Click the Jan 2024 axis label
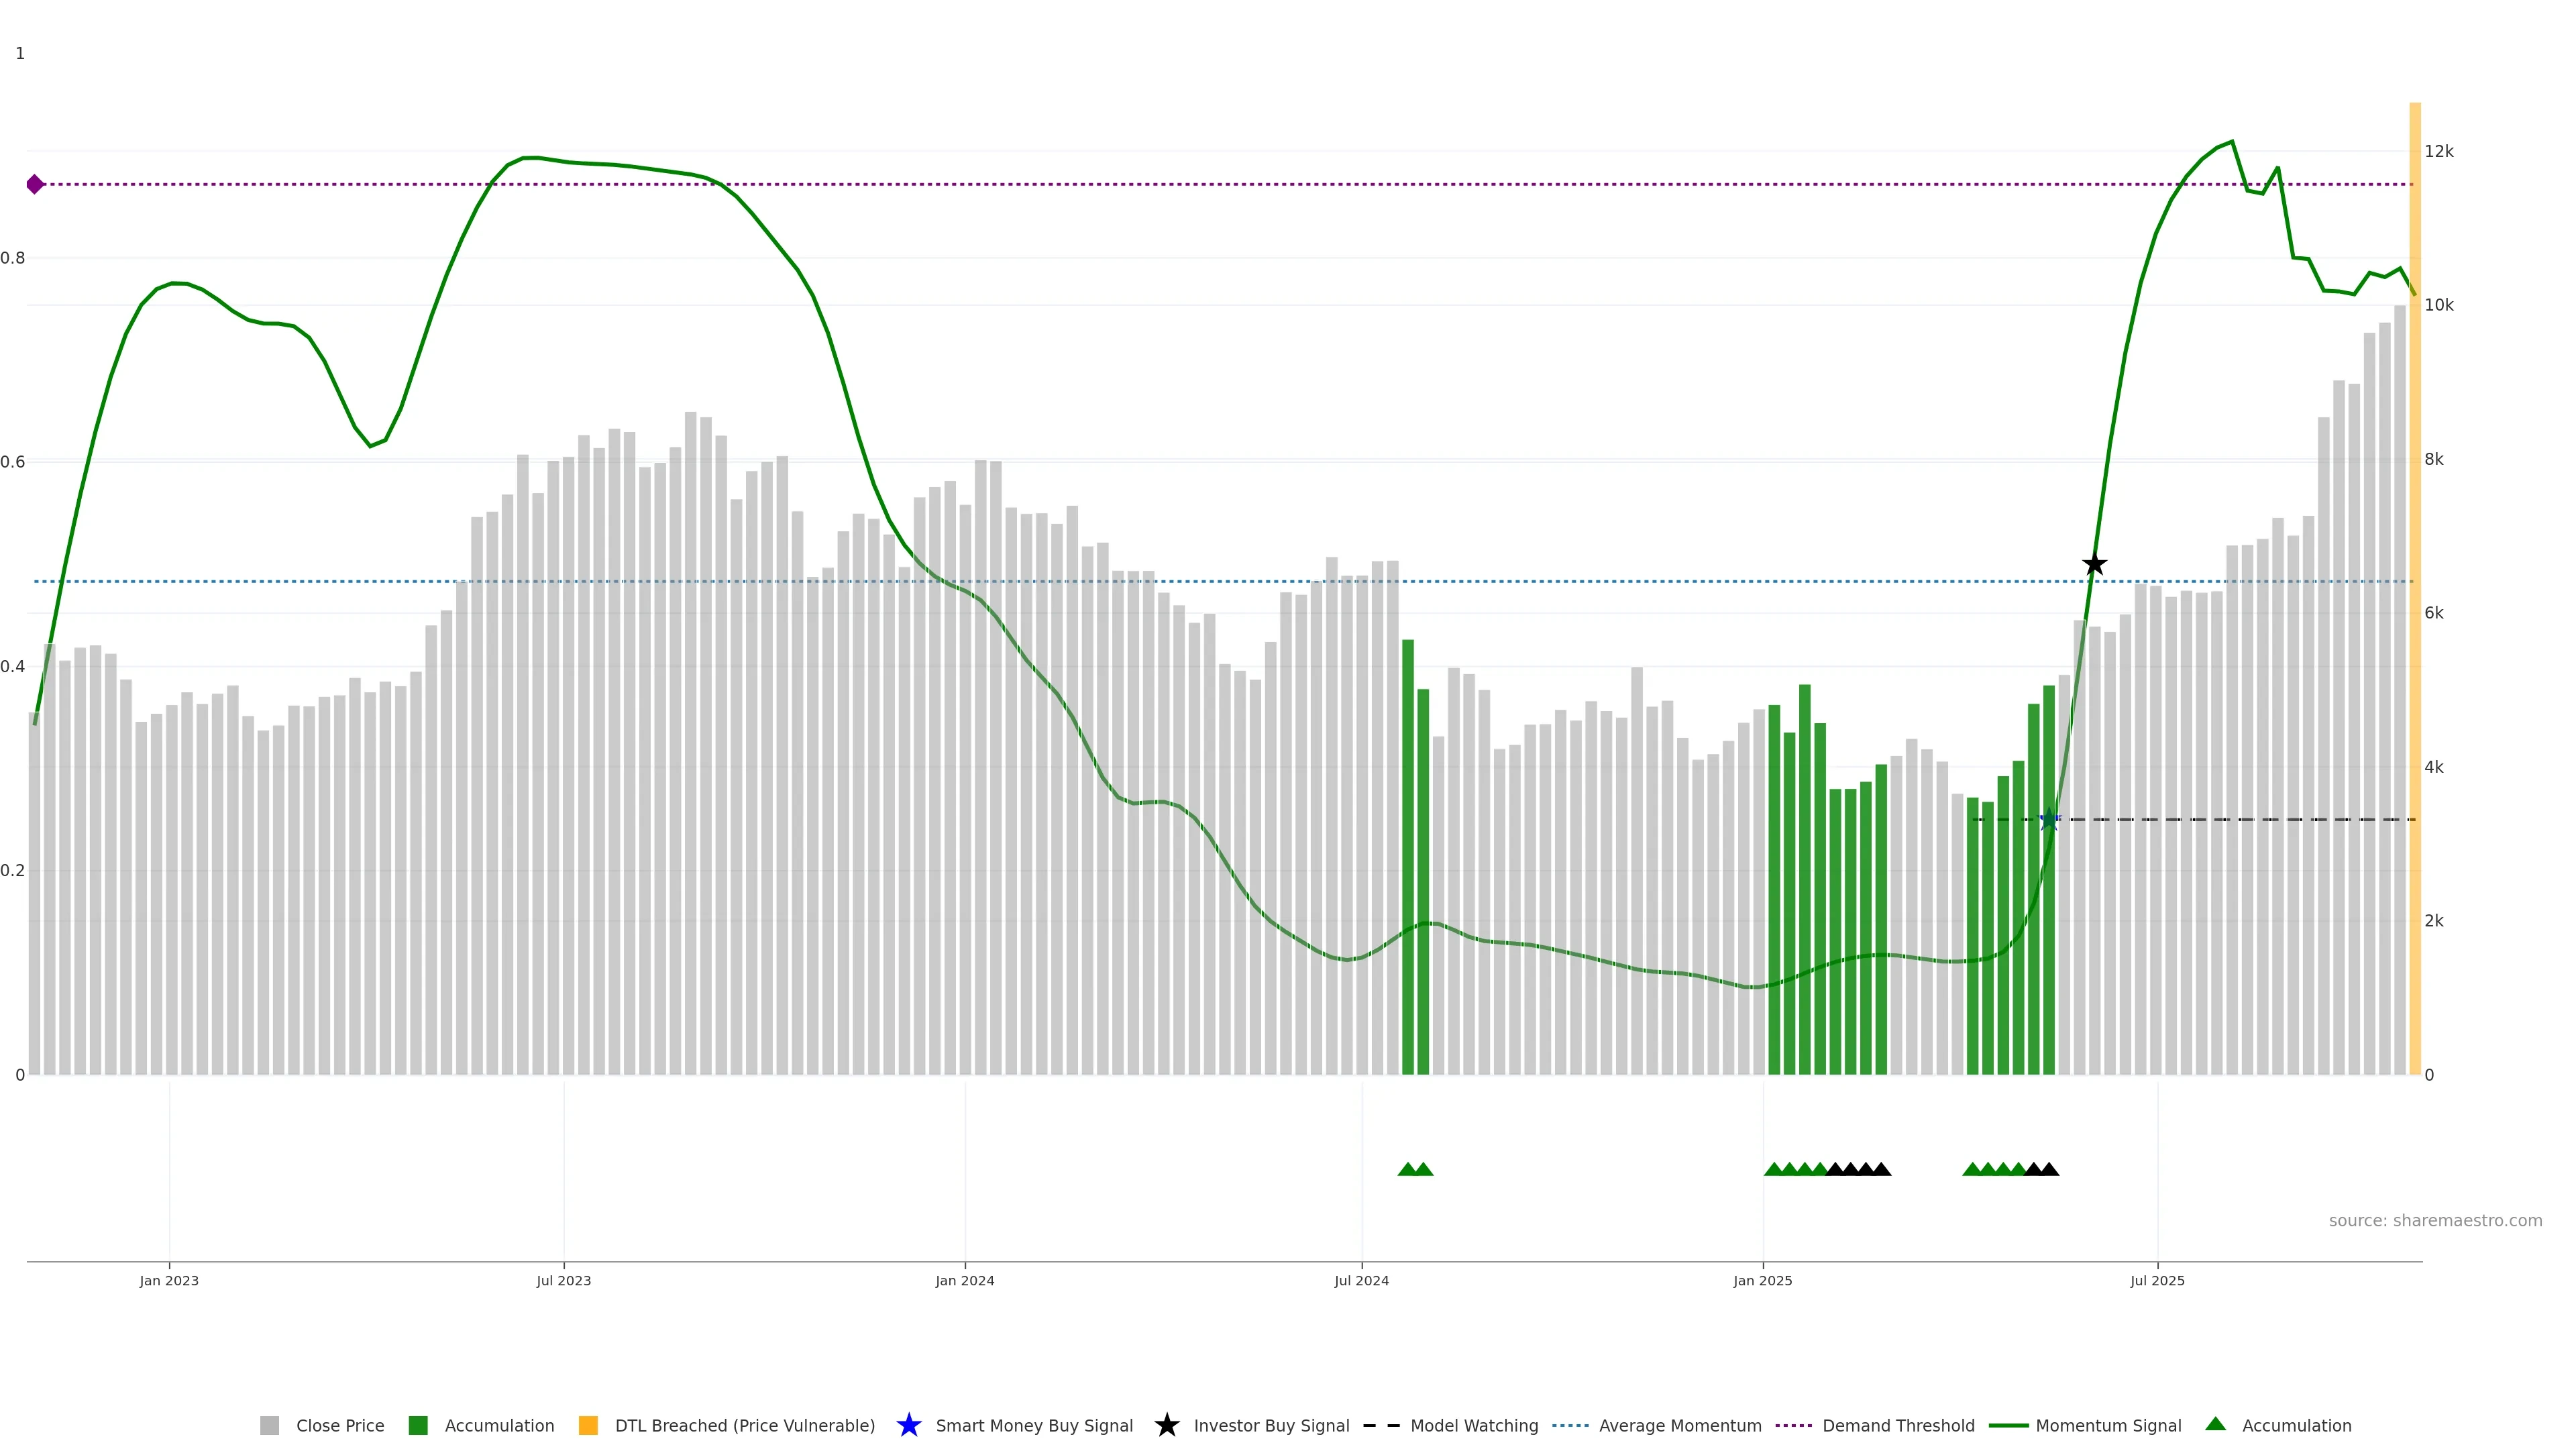The image size is (2576, 1449). pyautogui.click(x=964, y=1281)
